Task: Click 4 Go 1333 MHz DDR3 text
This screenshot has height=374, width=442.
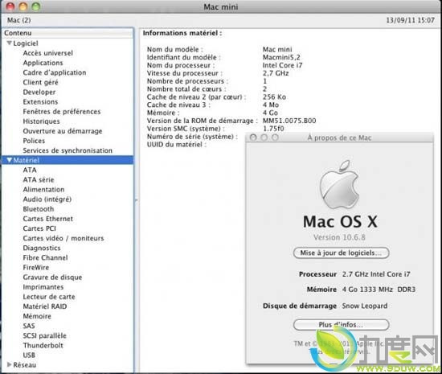Action: (x=379, y=290)
